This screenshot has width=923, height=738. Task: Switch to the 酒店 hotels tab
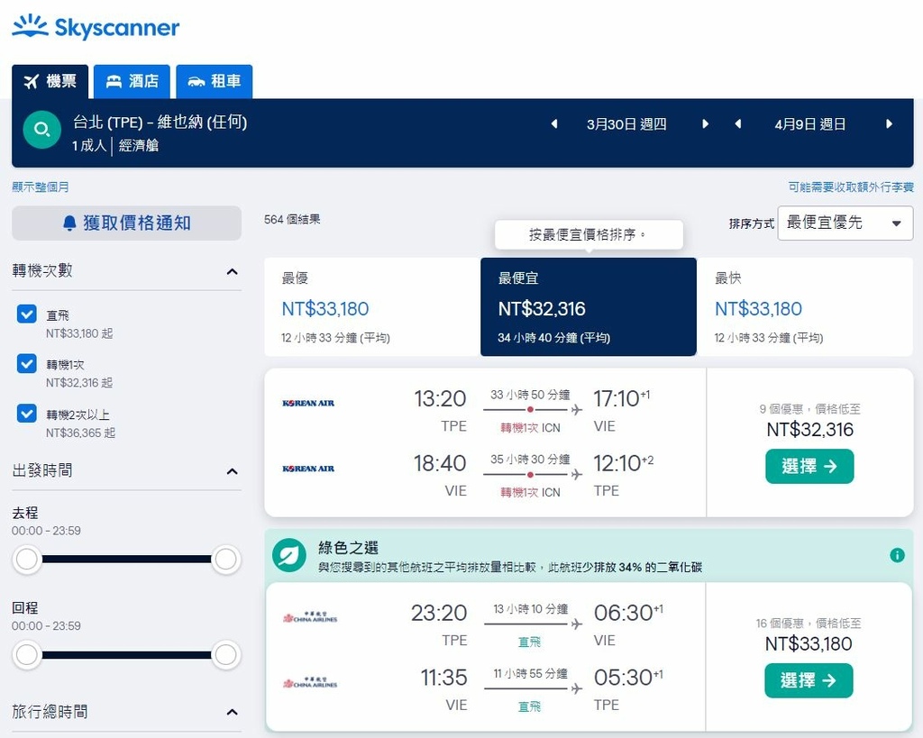click(133, 81)
